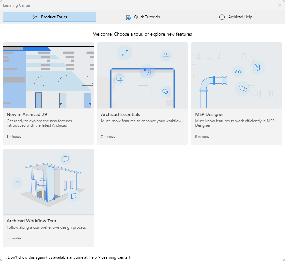
Task: Click the duct fitting icon in the MEP artwork
Action: click(238, 72)
